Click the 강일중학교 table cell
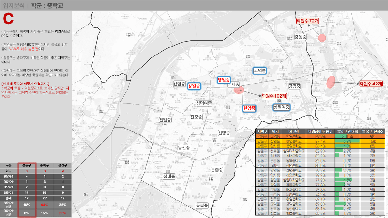The image size is (388, 218). 293,146
